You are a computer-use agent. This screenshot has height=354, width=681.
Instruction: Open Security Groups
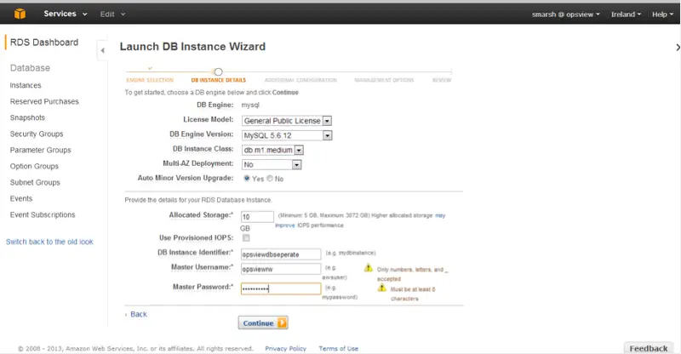37,134
